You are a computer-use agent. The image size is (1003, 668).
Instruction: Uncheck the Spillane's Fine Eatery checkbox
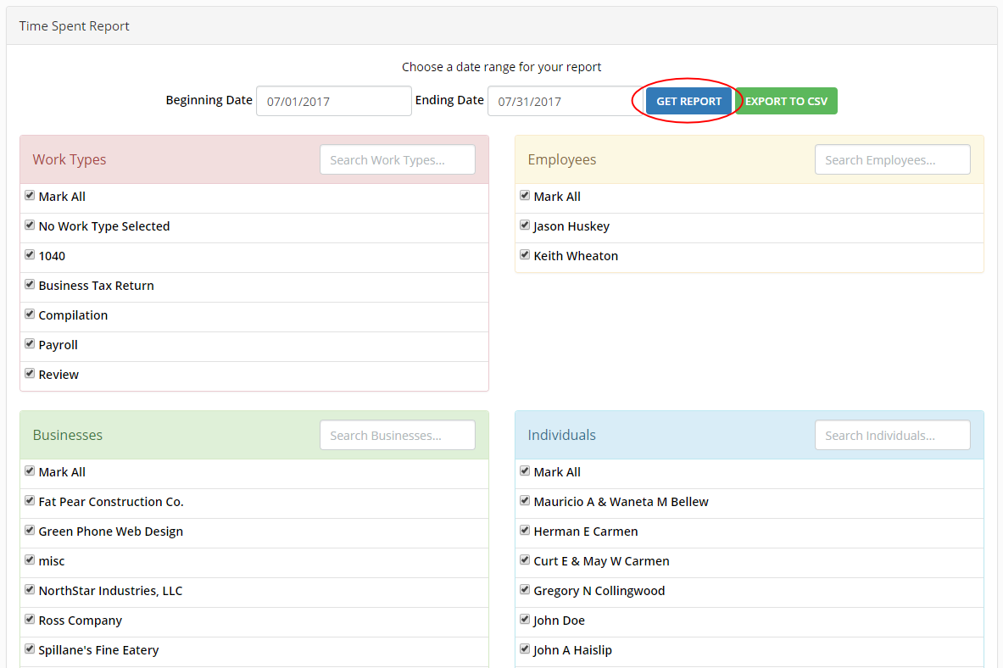tap(30, 649)
